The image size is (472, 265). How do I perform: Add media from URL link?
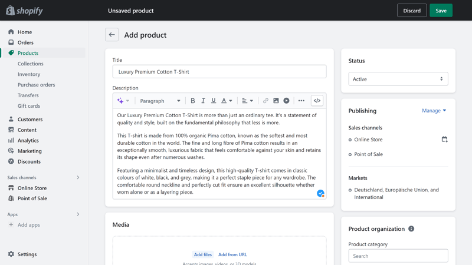(x=232, y=254)
